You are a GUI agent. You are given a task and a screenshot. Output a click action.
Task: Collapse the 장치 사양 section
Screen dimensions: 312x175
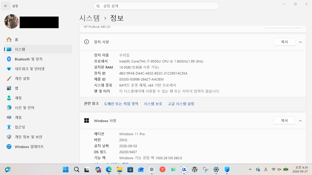point(300,42)
